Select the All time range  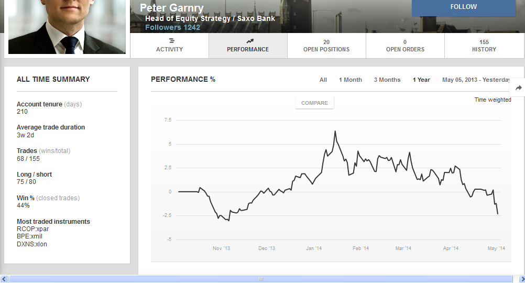pyautogui.click(x=323, y=80)
